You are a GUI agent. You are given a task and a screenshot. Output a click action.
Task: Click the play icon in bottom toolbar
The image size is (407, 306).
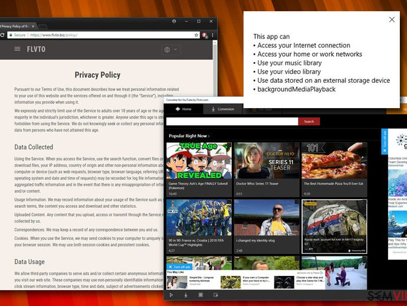[171, 295]
